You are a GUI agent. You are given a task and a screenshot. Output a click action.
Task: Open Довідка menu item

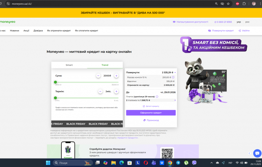(38, 31)
